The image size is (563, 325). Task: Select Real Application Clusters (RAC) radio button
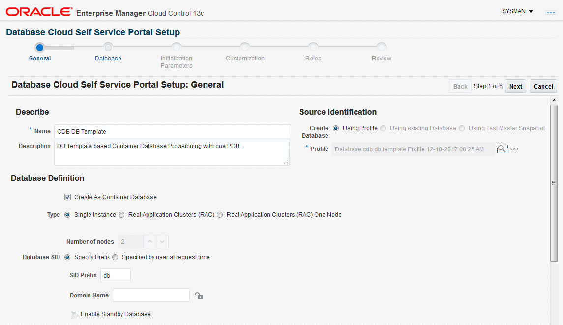pyautogui.click(x=121, y=215)
